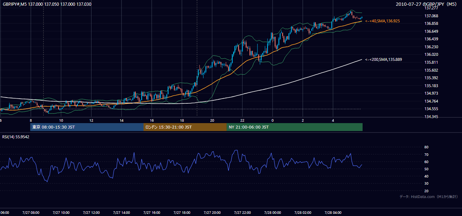Click bottom time label 7/27 22:00
462x216 pixels.
243,212
